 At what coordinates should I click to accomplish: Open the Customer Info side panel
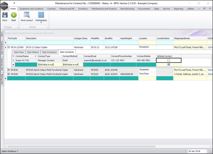tap(2, 47)
